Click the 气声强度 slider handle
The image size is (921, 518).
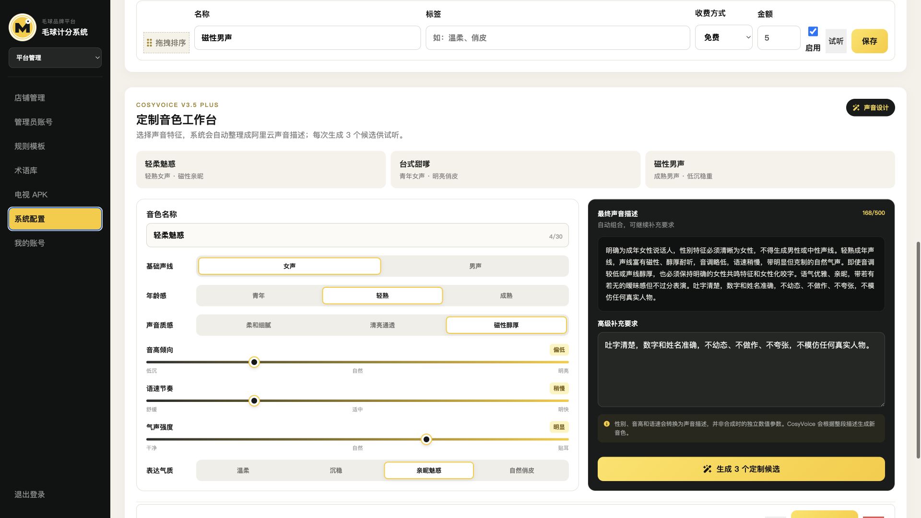point(426,439)
